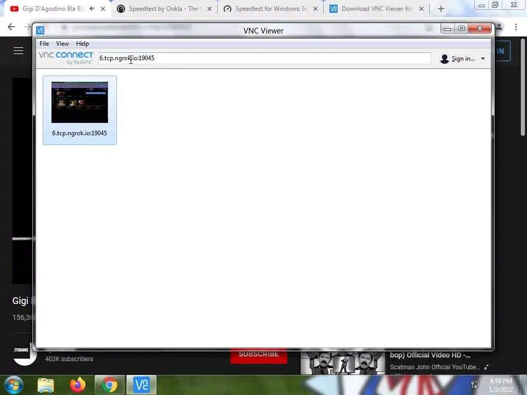
Task: Close the Speedtest by Ookla tab
Action: click(209, 9)
